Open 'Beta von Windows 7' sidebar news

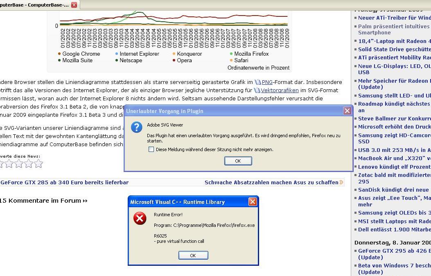click(395, 269)
